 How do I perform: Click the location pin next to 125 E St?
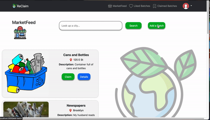71,60
